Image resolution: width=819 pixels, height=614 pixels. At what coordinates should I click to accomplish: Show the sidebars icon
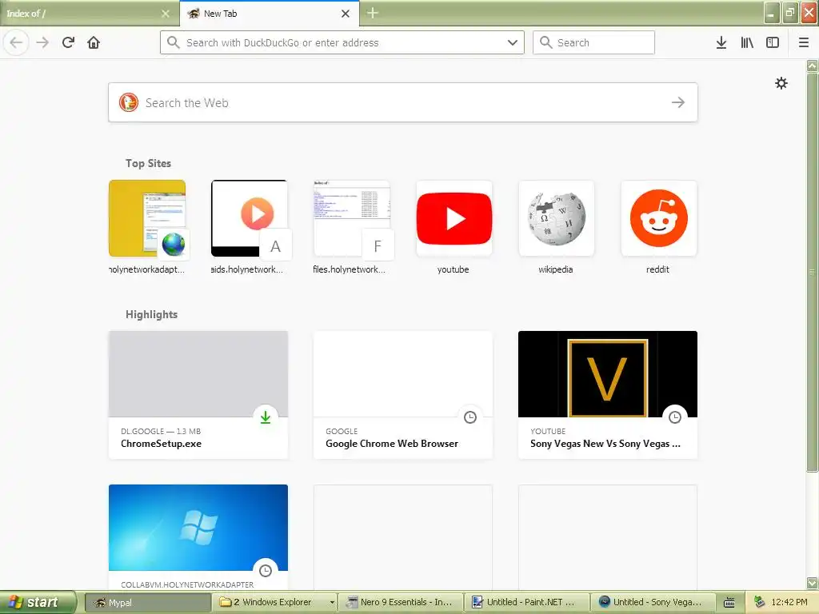click(x=773, y=42)
